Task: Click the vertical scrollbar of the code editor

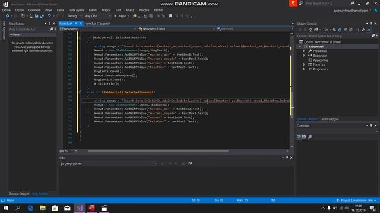Action: coord(292,105)
